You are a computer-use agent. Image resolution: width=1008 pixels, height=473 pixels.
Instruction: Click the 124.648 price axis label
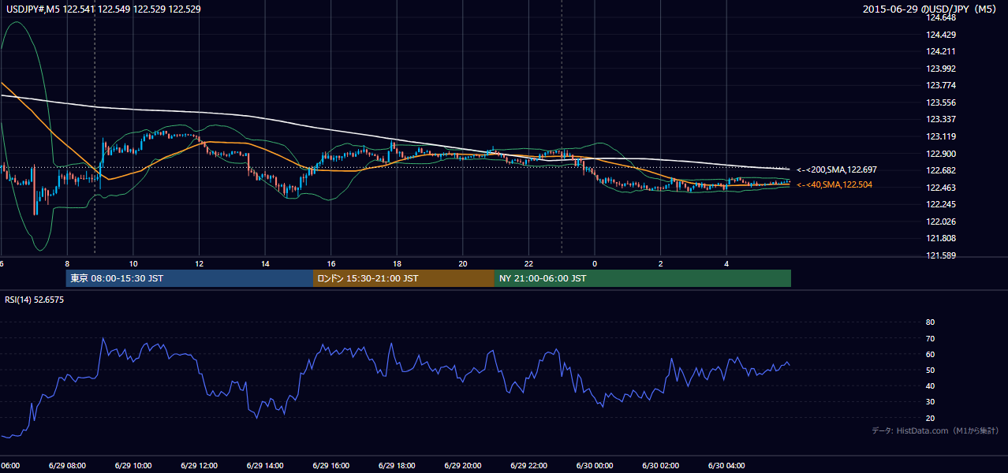pyautogui.click(x=941, y=17)
